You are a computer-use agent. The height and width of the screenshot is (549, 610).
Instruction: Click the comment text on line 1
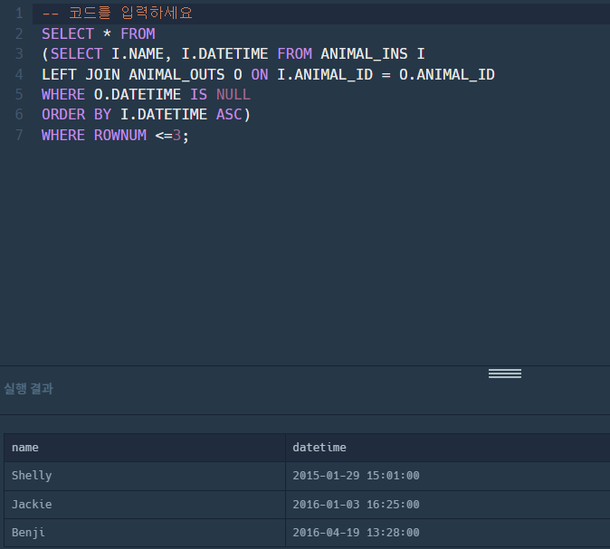pyautogui.click(x=117, y=14)
